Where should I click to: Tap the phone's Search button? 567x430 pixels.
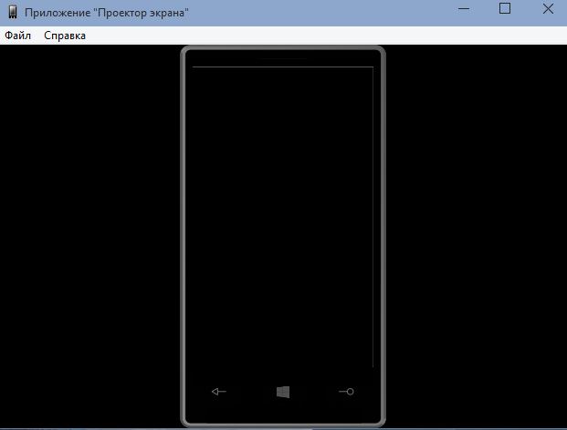click(x=346, y=392)
